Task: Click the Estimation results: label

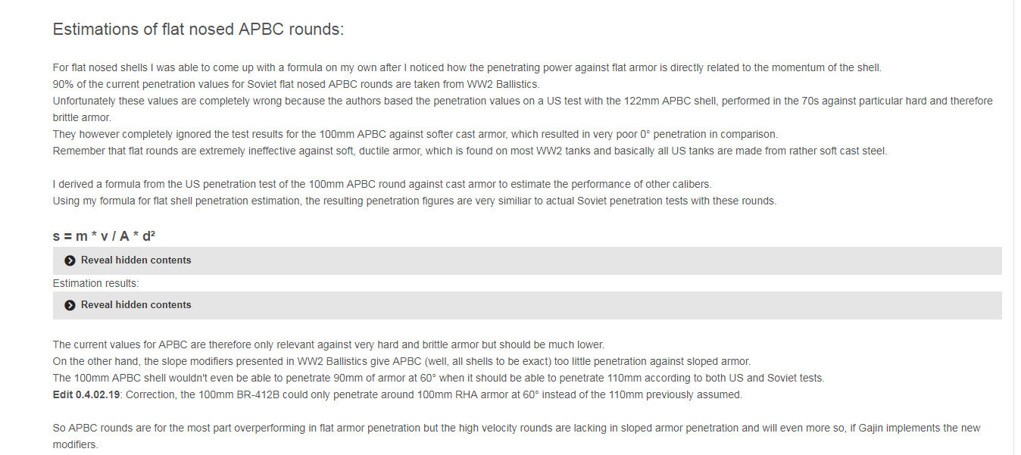Action: pyautogui.click(x=95, y=283)
